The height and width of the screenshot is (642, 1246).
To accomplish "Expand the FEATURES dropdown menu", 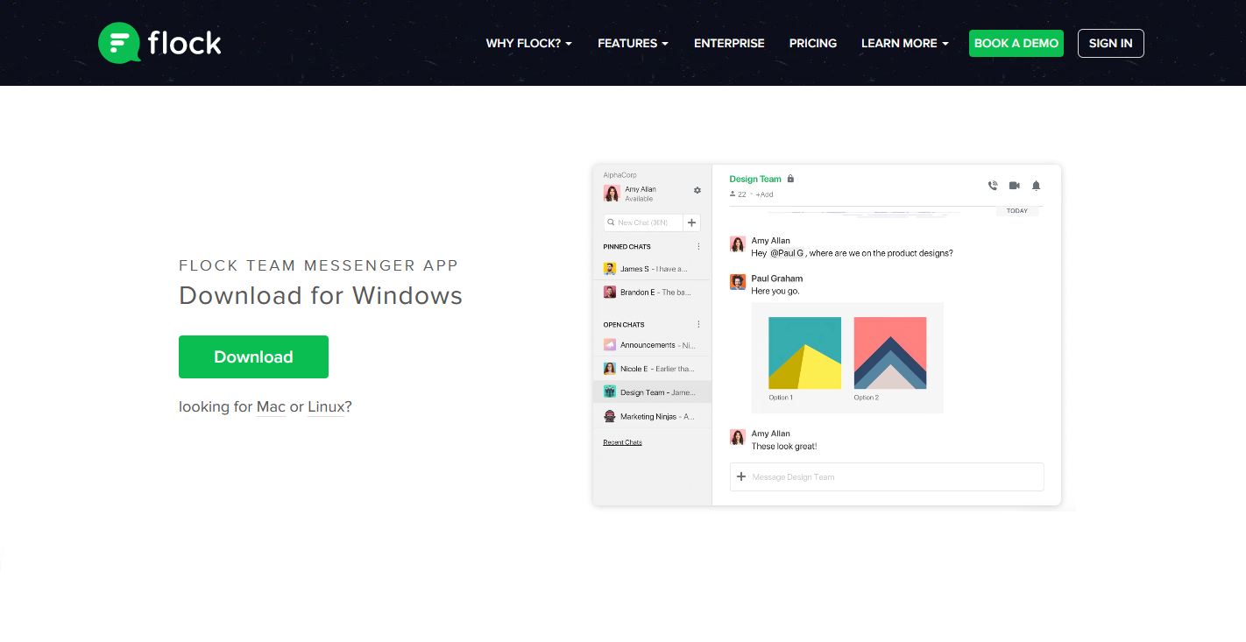I will tap(634, 43).
